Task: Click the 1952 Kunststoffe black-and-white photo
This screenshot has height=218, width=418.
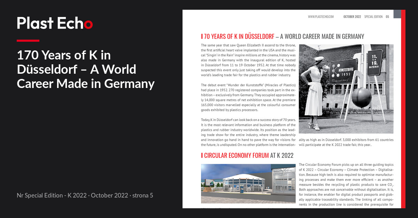Action: pyautogui.click(x=346, y=89)
